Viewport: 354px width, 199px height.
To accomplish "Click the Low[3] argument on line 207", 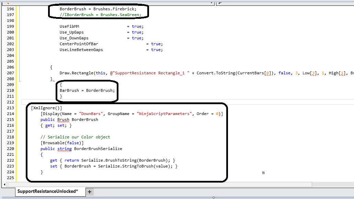I will coord(309,73).
